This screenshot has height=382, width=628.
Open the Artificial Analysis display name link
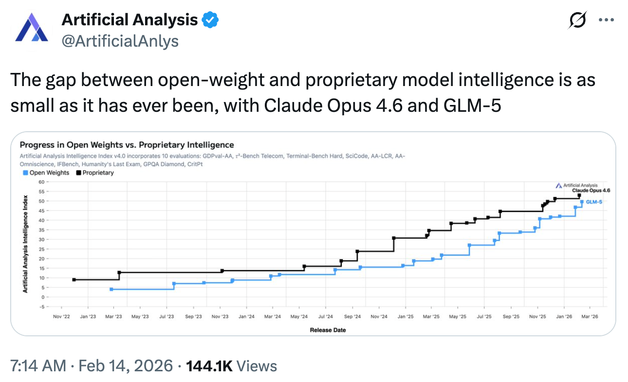pos(129,20)
